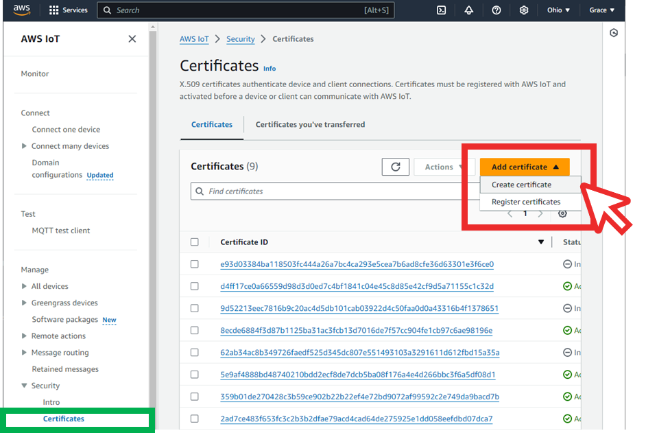This screenshot has width=646, height=433.
Task: Select certificate 9d52213eec78 checkbox
Action: (195, 308)
